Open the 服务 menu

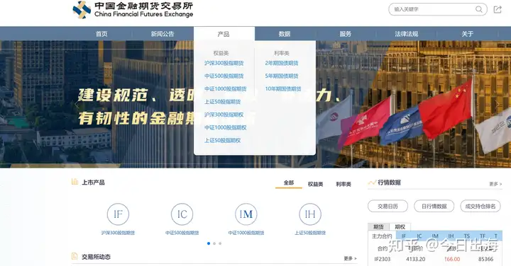pos(346,34)
